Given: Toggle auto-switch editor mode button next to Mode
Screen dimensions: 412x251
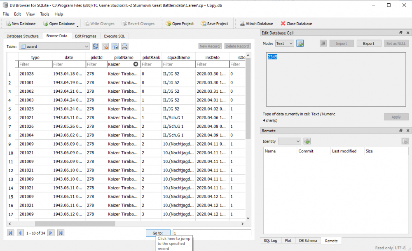Looking at the screenshot, I should tap(300, 43).
